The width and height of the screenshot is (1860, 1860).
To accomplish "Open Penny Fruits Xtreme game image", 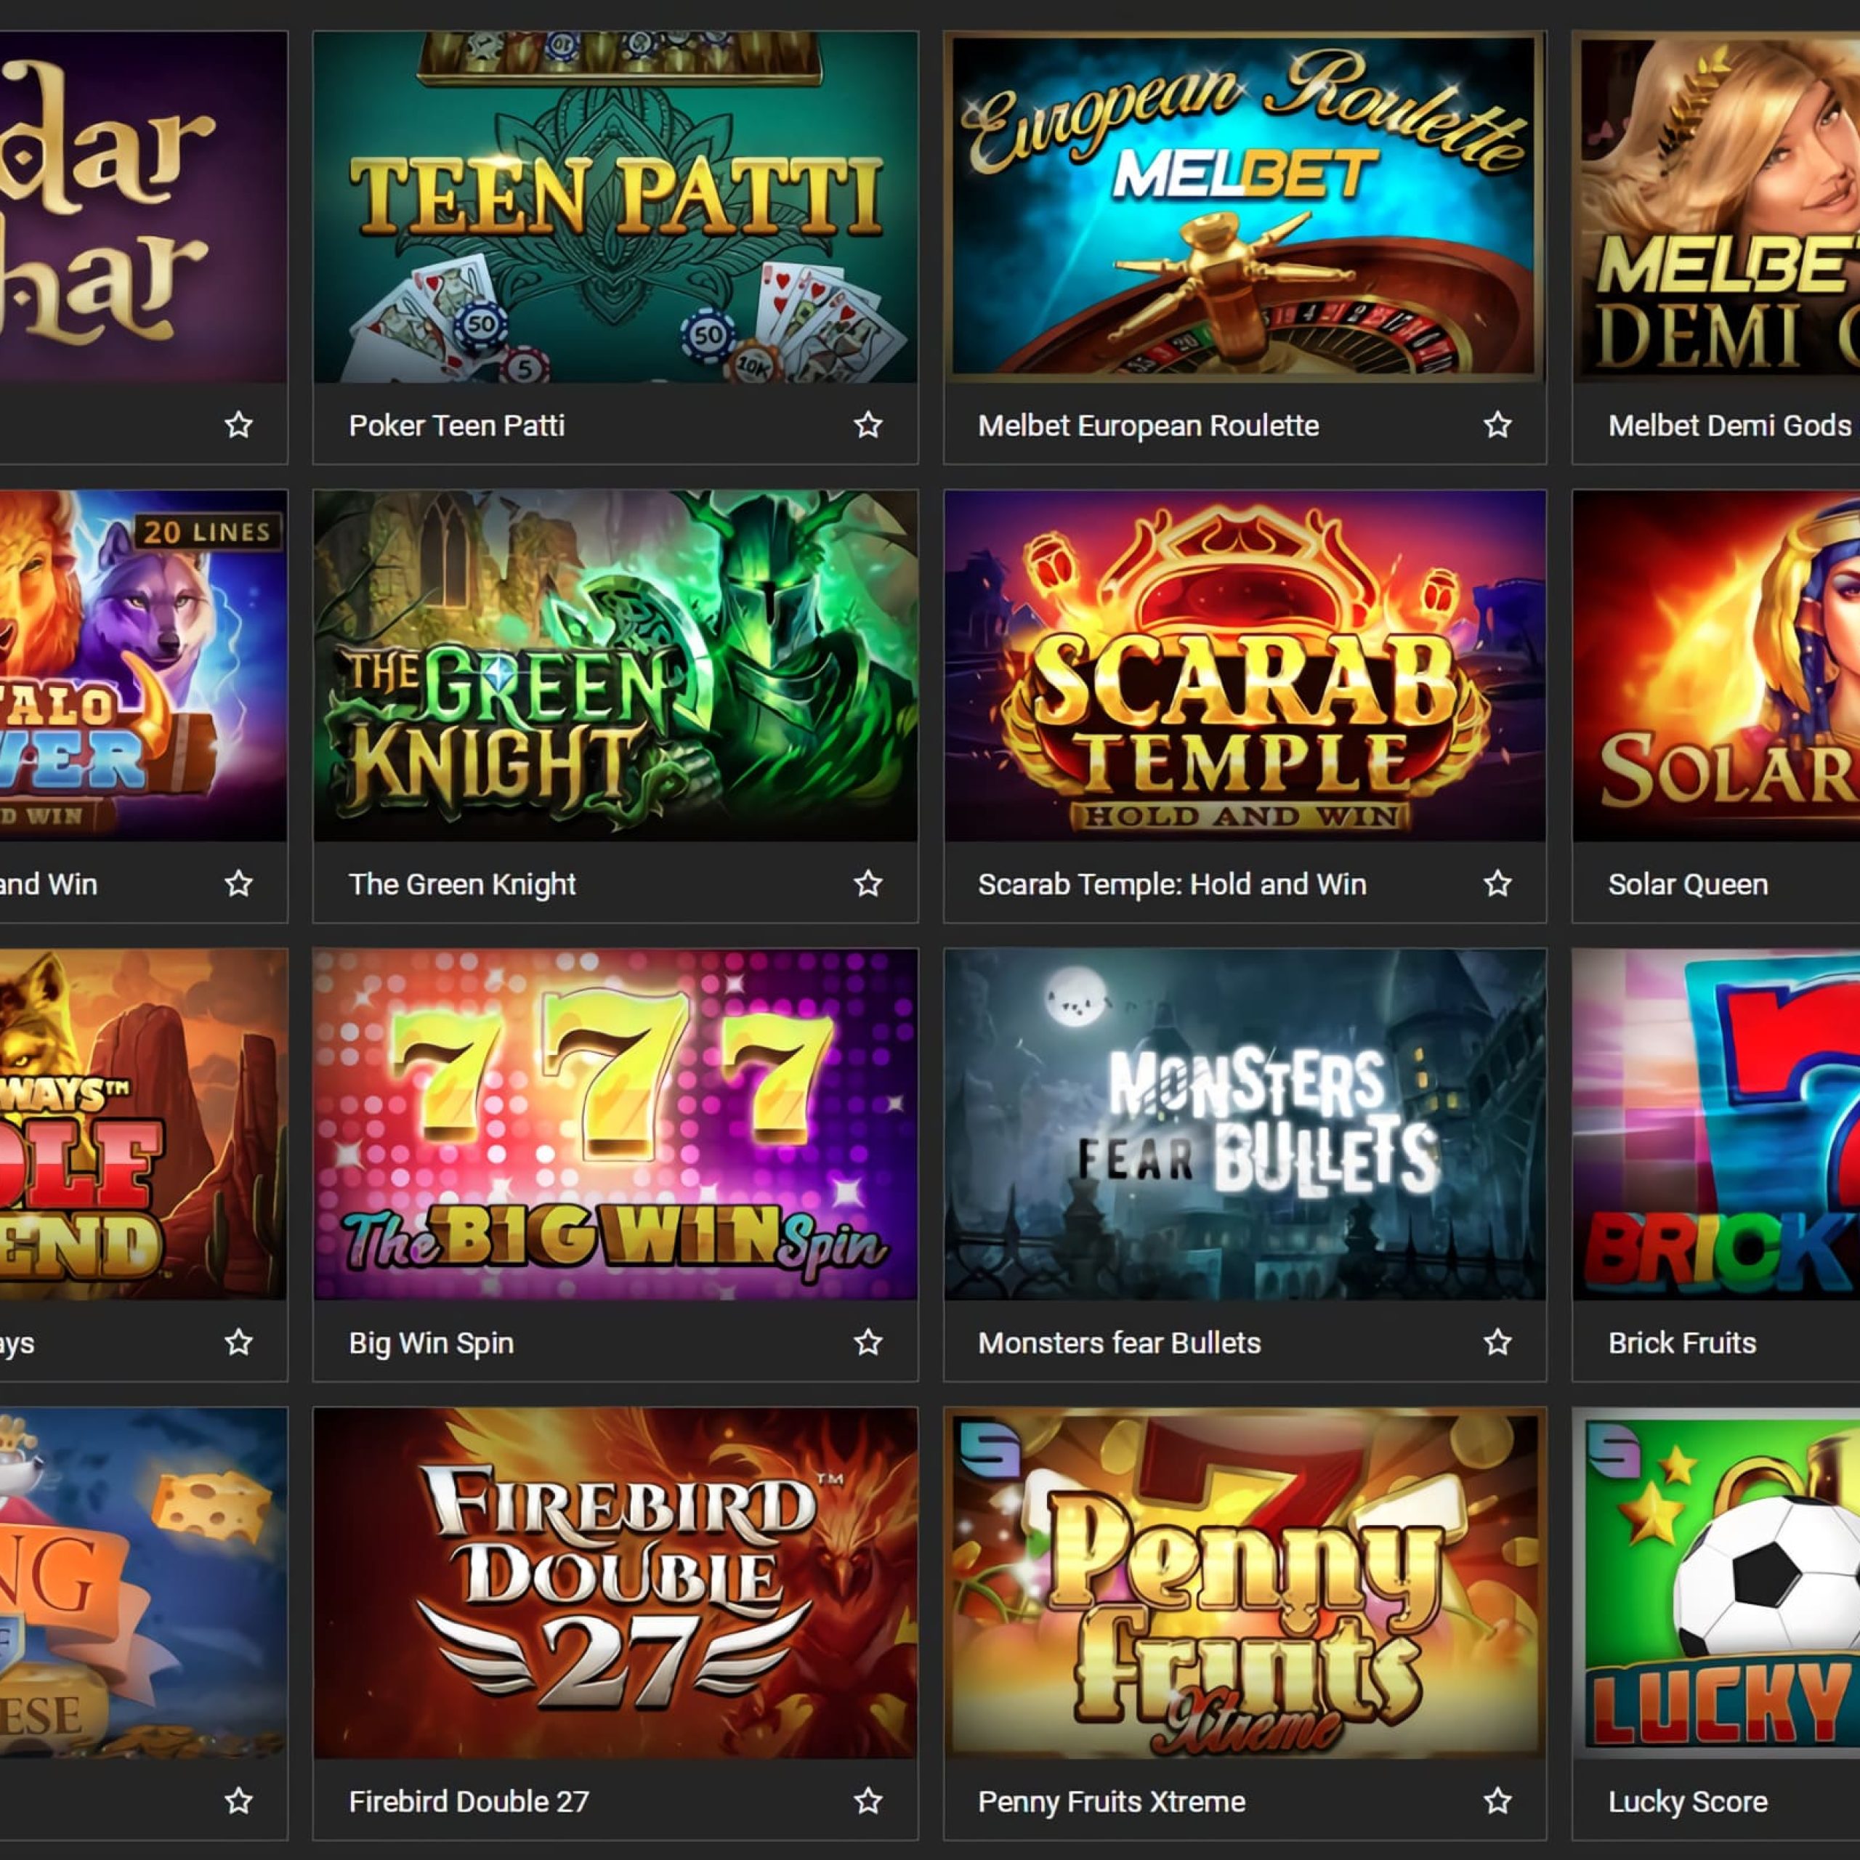I will (x=1245, y=1582).
